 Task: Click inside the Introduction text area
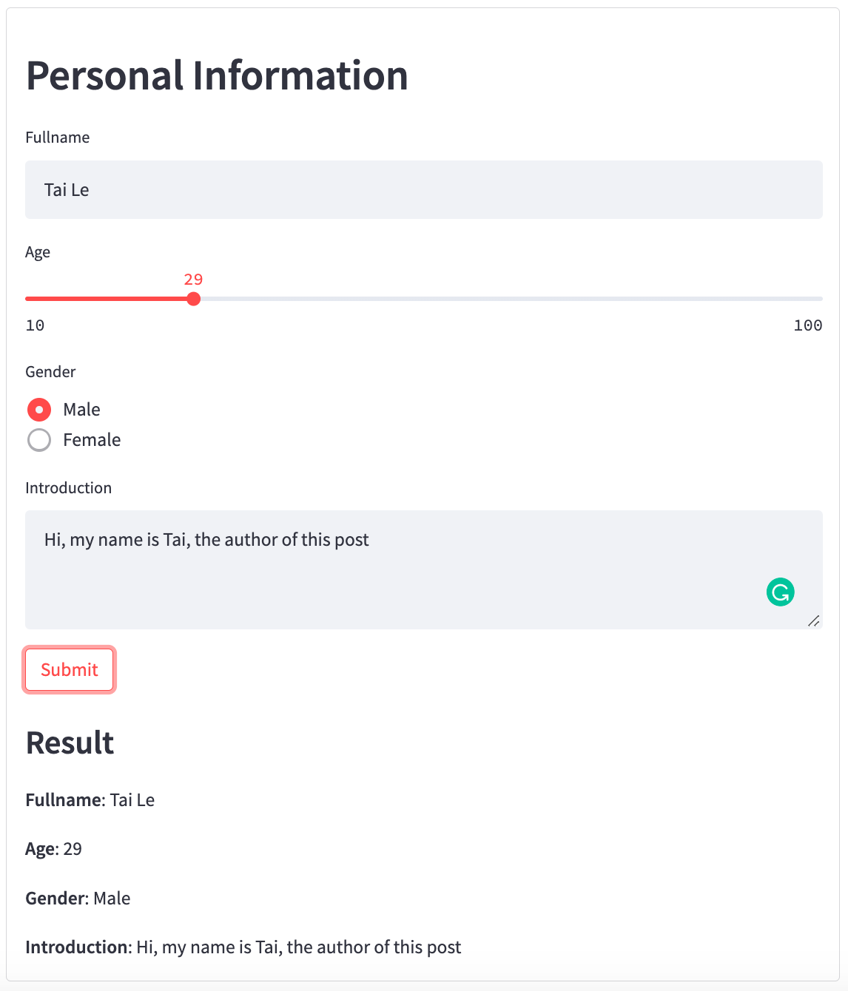point(424,569)
